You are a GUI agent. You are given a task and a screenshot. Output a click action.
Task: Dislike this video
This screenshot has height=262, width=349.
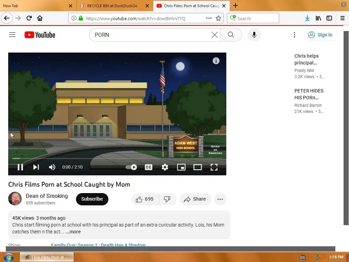coord(167,199)
